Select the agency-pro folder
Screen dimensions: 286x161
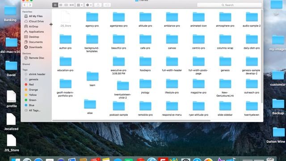[92, 19]
